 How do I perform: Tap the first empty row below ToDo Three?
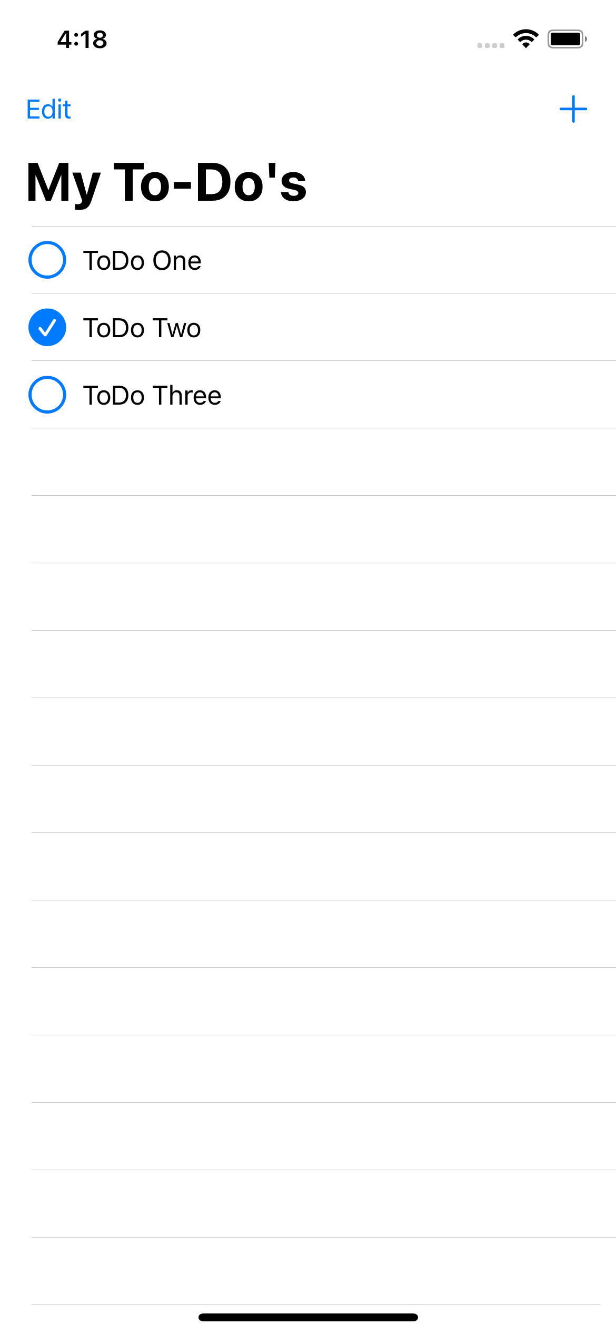308,461
